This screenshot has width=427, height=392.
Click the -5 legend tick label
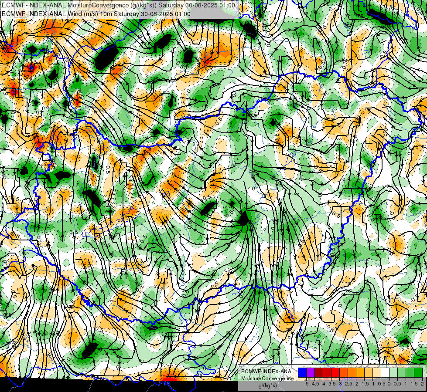coord(306,384)
